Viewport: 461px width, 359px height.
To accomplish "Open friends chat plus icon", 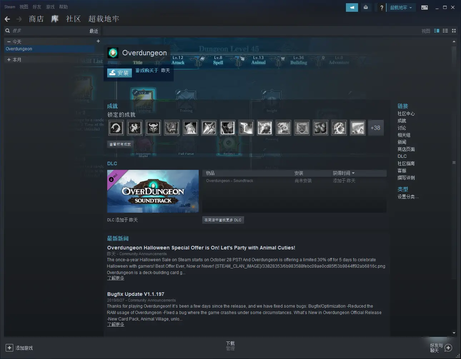I will click(448, 348).
